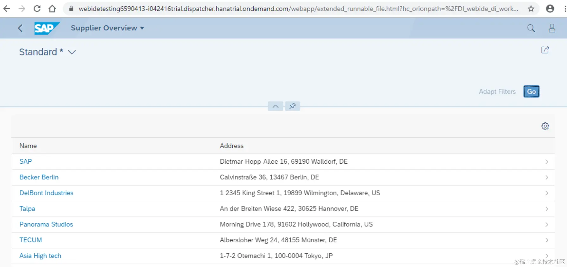This screenshot has width=567, height=267.
Task: Open the browser profile avatar
Action: tap(550, 9)
